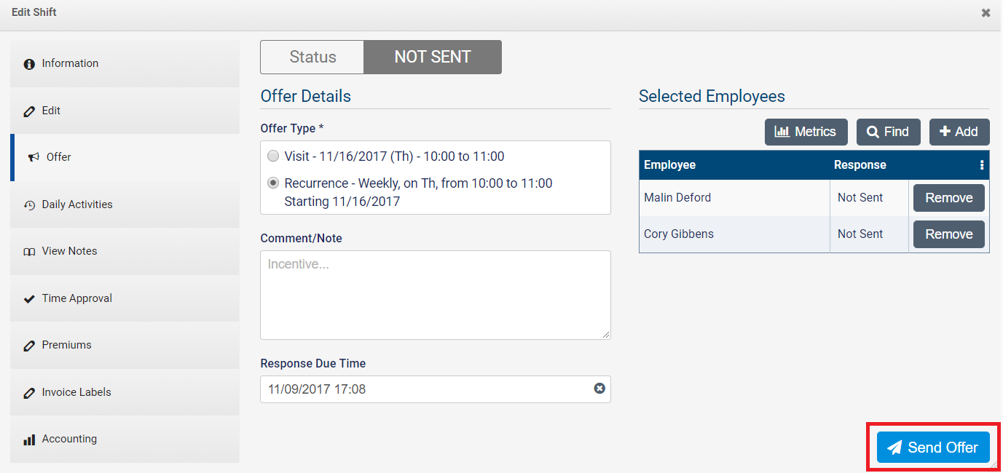Click the info icon beside Information
This screenshot has height=473, width=1003.
pos(29,64)
